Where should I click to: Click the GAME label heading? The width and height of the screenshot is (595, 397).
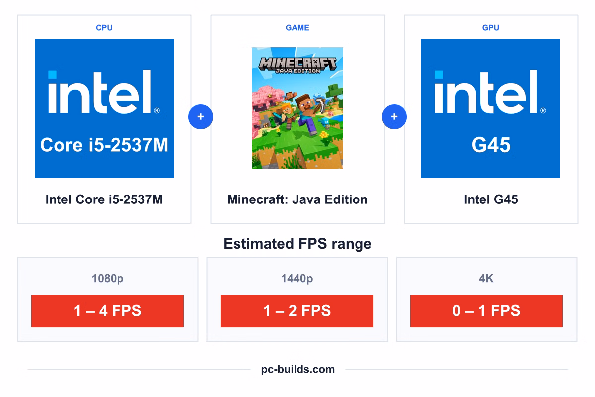pos(297,28)
